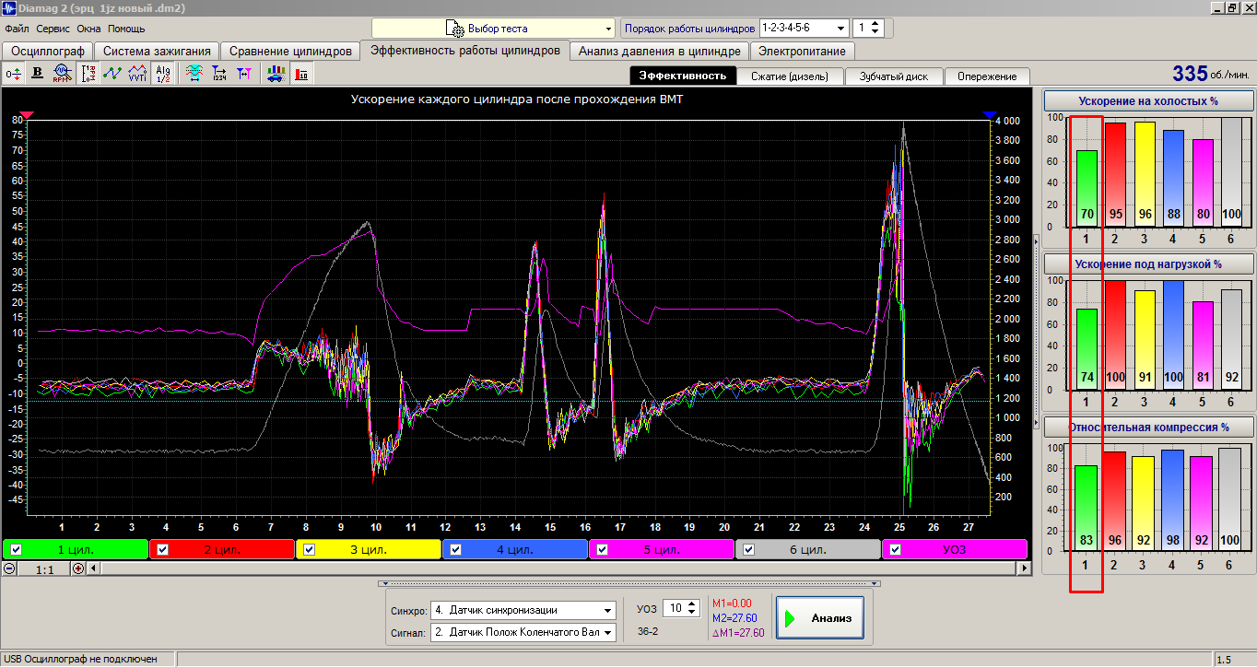Toggle the bold B line icon
The image size is (1257, 668).
pos(38,74)
